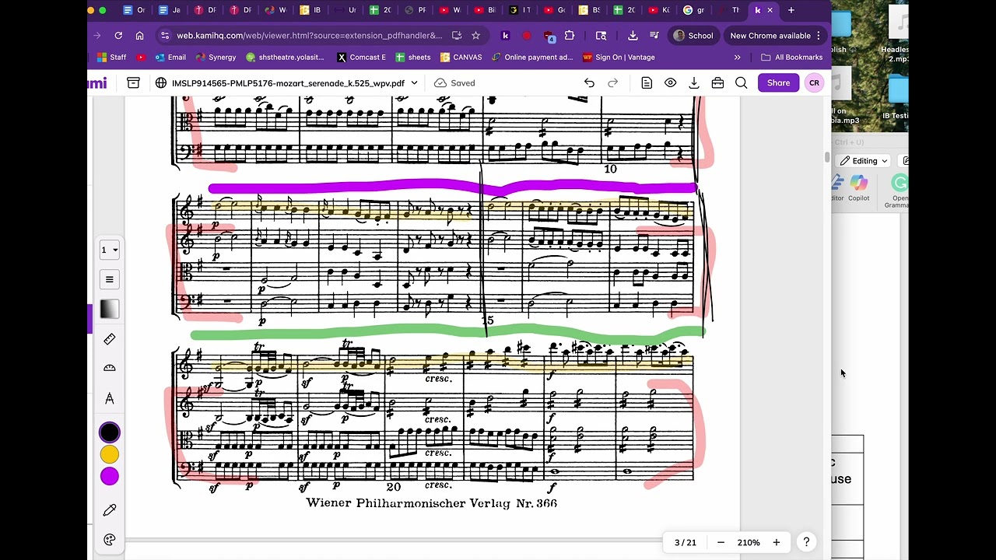Open the help question mark button
The image size is (996, 560).
[x=806, y=542]
